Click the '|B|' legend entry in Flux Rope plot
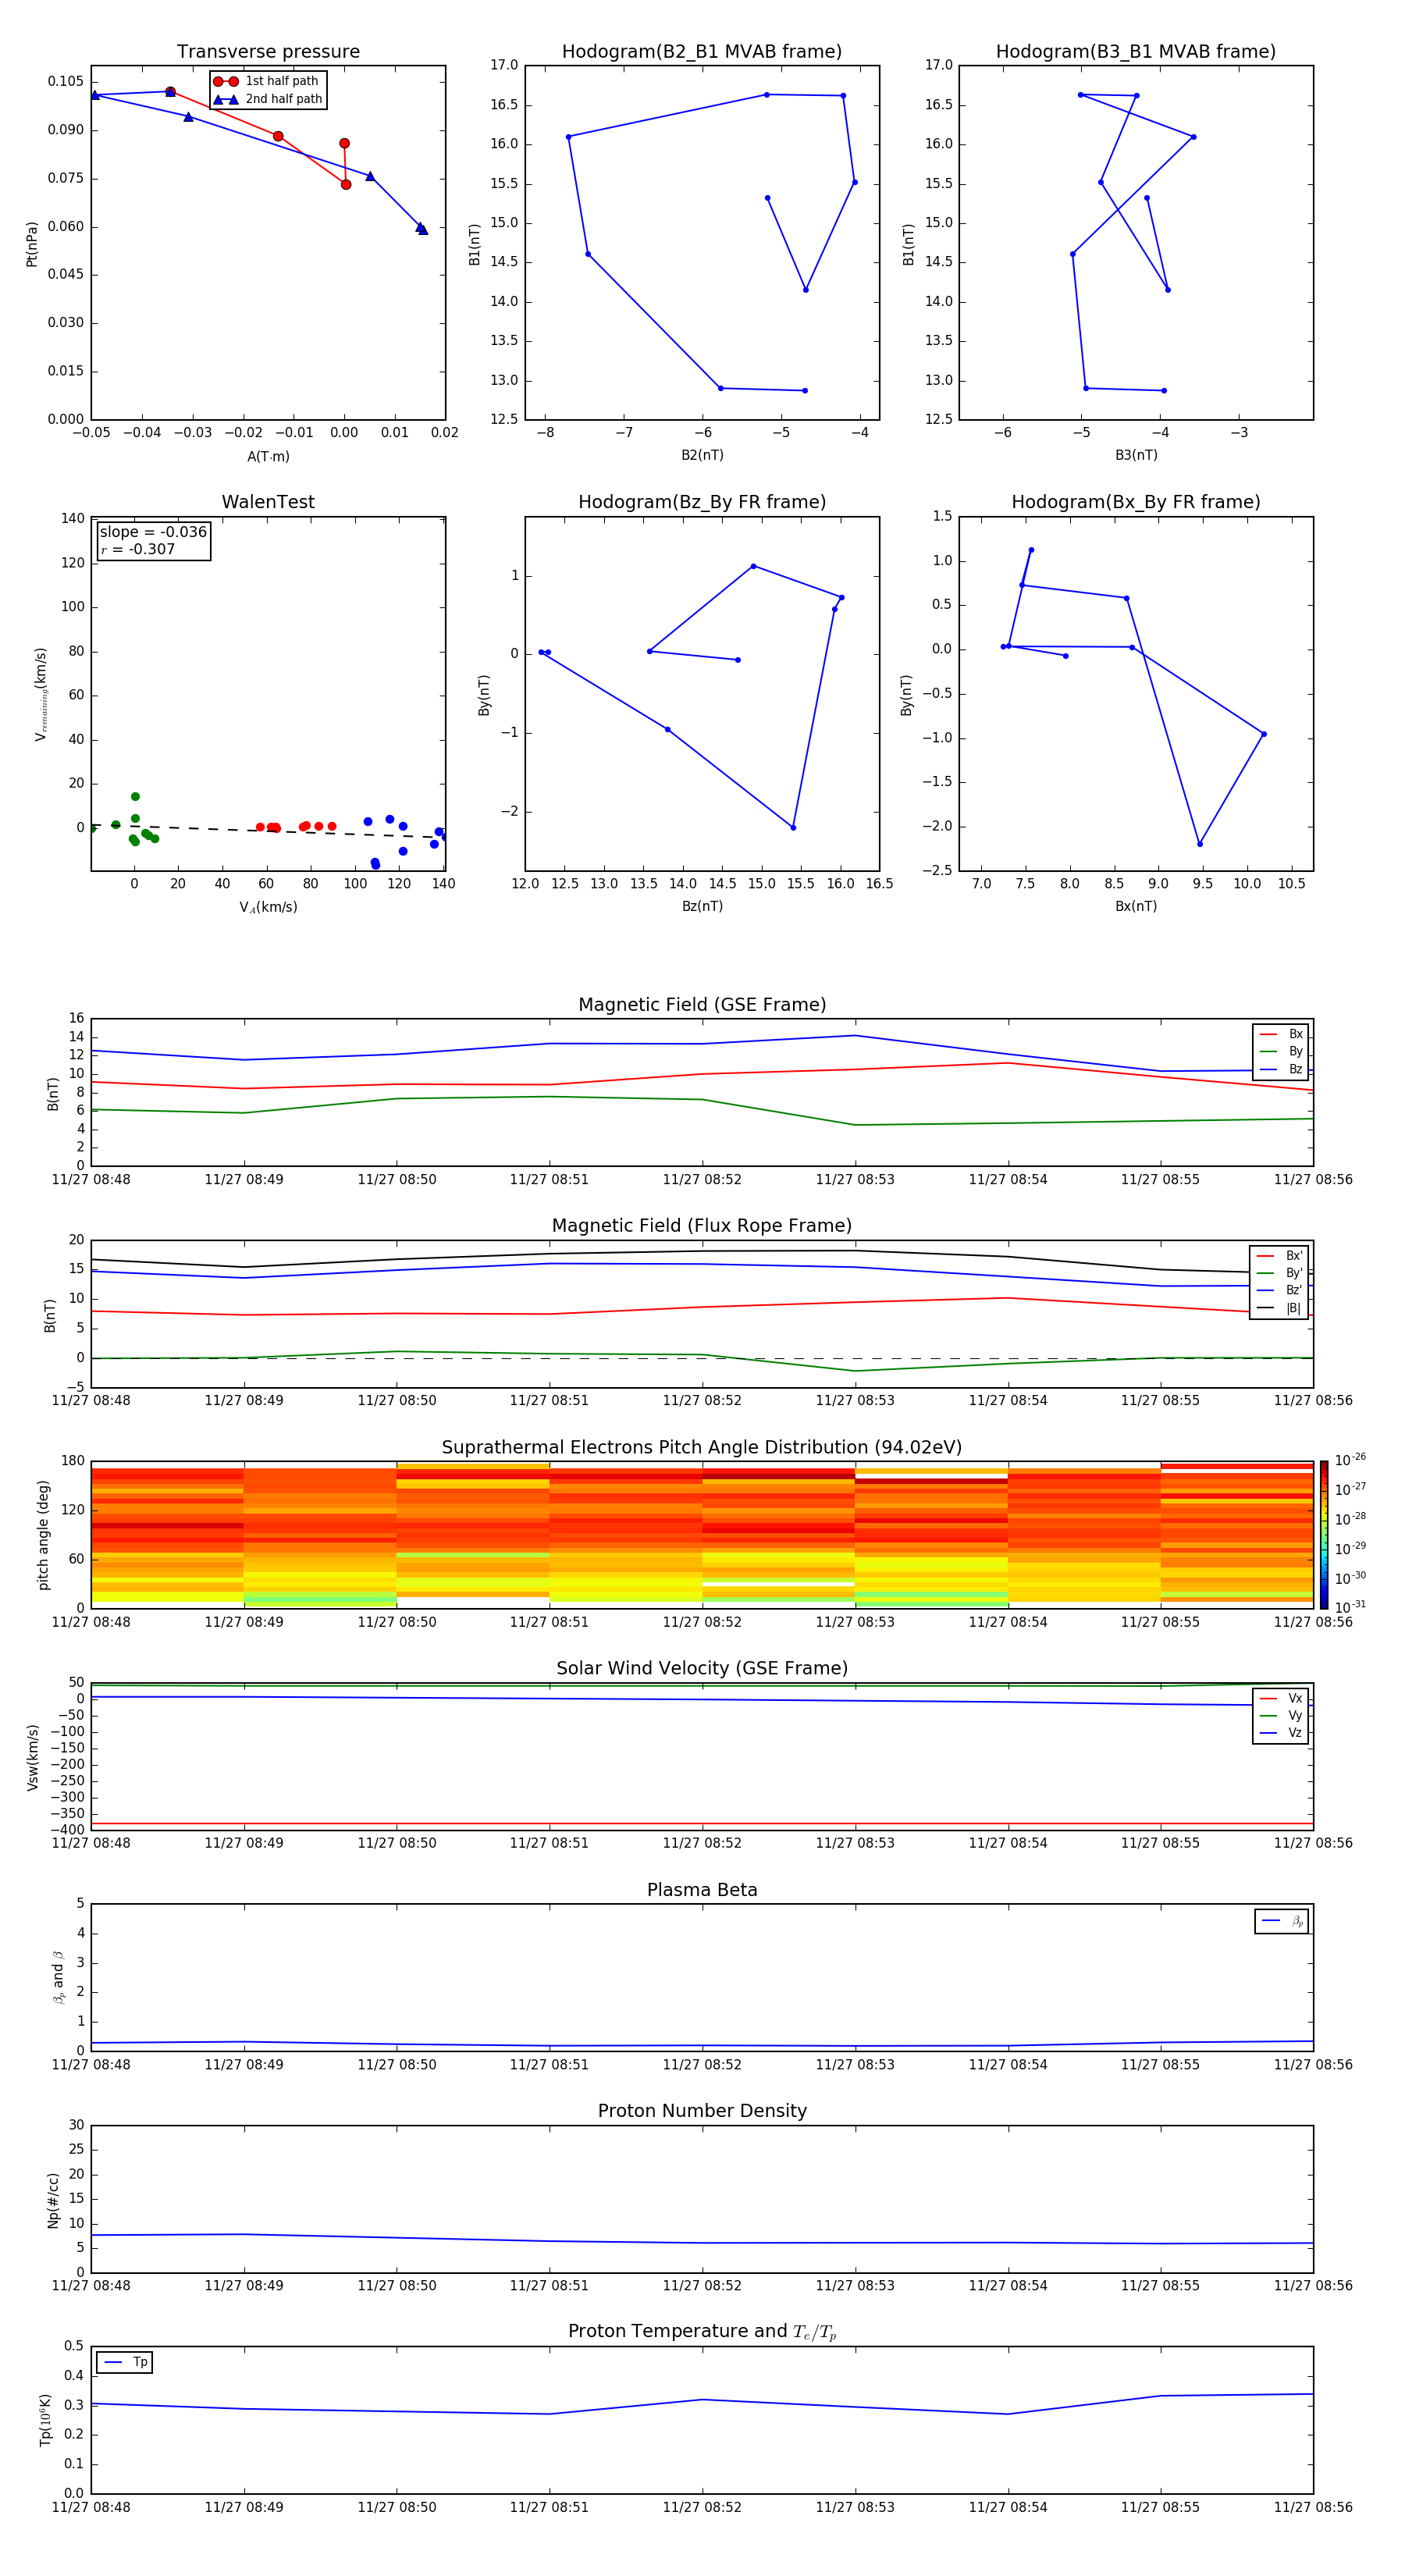The image size is (1405, 2576). pyautogui.click(x=1279, y=1308)
